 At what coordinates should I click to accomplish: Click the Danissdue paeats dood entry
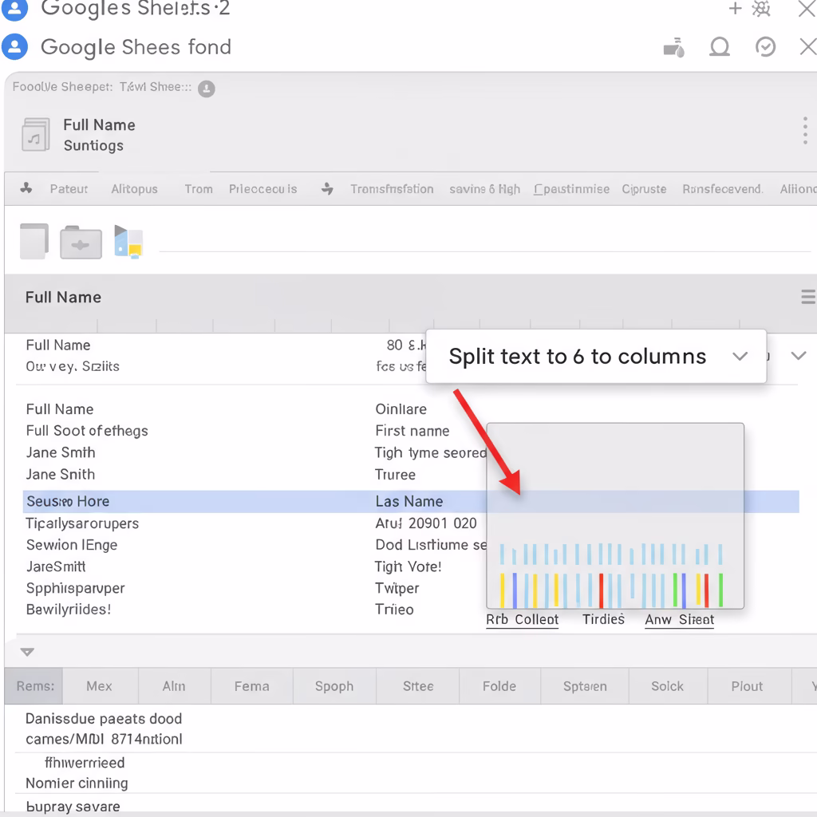[x=104, y=719]
